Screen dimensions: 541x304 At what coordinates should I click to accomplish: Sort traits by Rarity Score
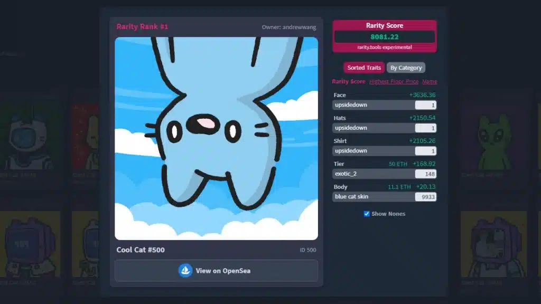tap(349, 81)
